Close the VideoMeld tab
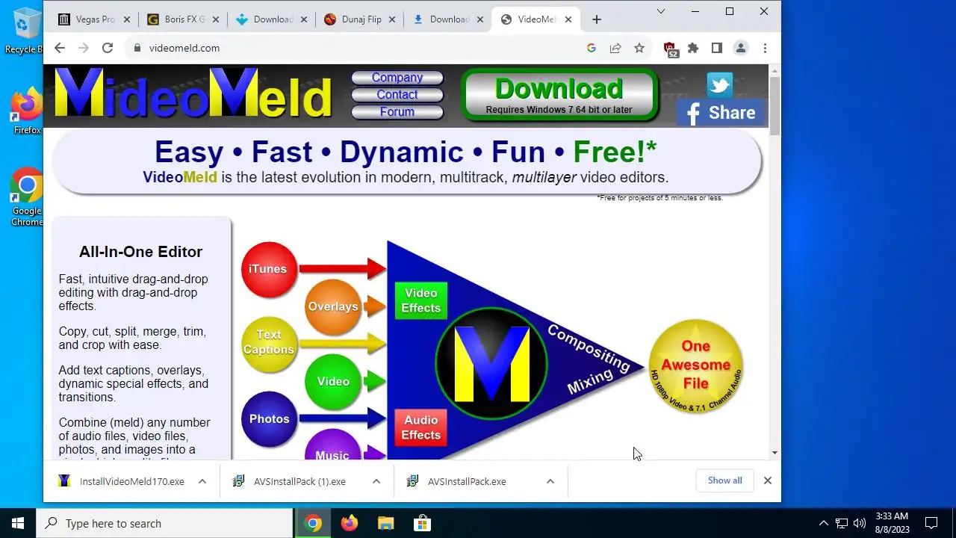This screenshot has height=538, width=956. pyautogui.click(x=568, y=19)
